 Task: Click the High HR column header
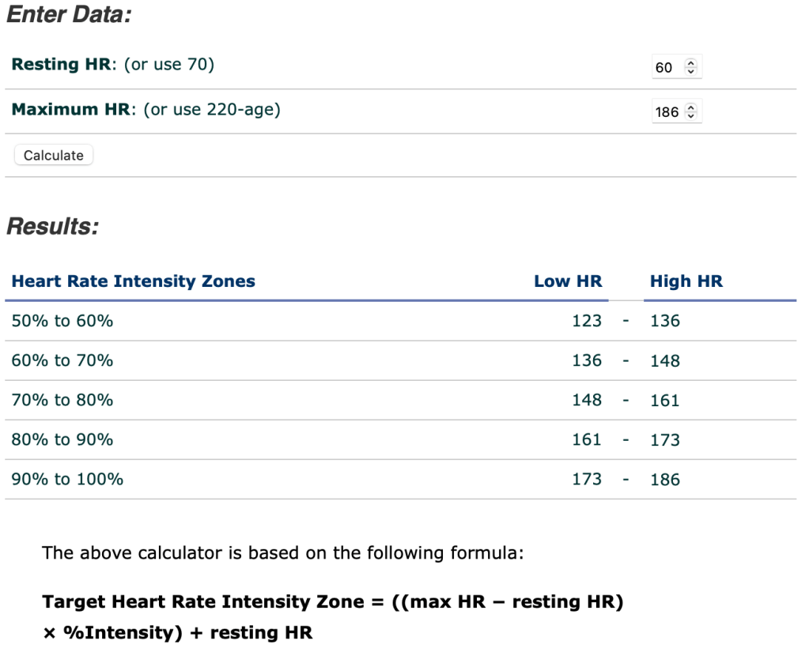tap(686, 281)
